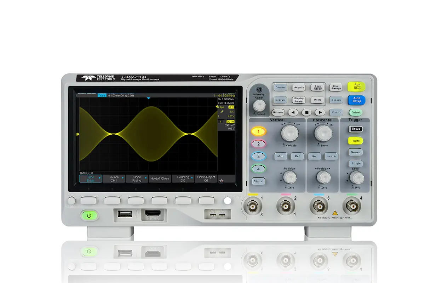Open the trigger Type Edge selector on screen
This screenshot has width=425, height=283.
[91, 179]
